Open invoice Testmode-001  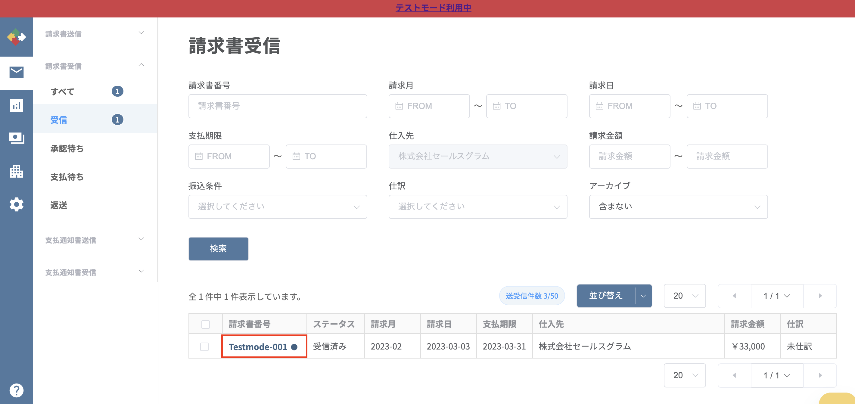point(258,347)
